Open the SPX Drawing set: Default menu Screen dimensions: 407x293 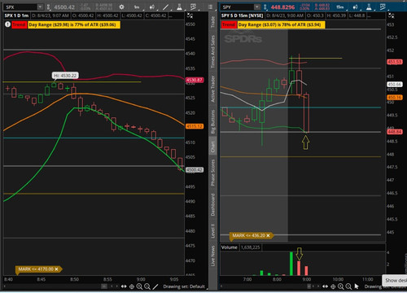(184, 286)
